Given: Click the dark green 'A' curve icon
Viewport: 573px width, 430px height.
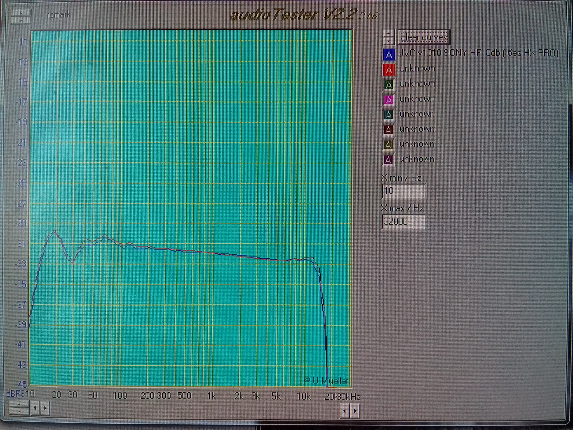Looking at the screenshot, I should [388, 85].
